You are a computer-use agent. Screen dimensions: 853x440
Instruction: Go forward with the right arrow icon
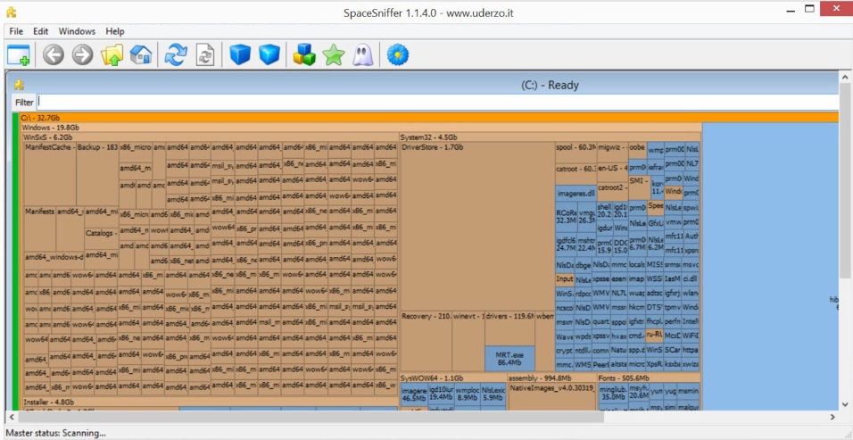pos(82,55)
